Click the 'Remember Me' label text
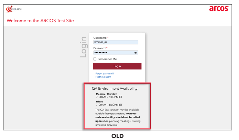Image resolution: width=239 pixels, height=140 pixels. [107, 59]
